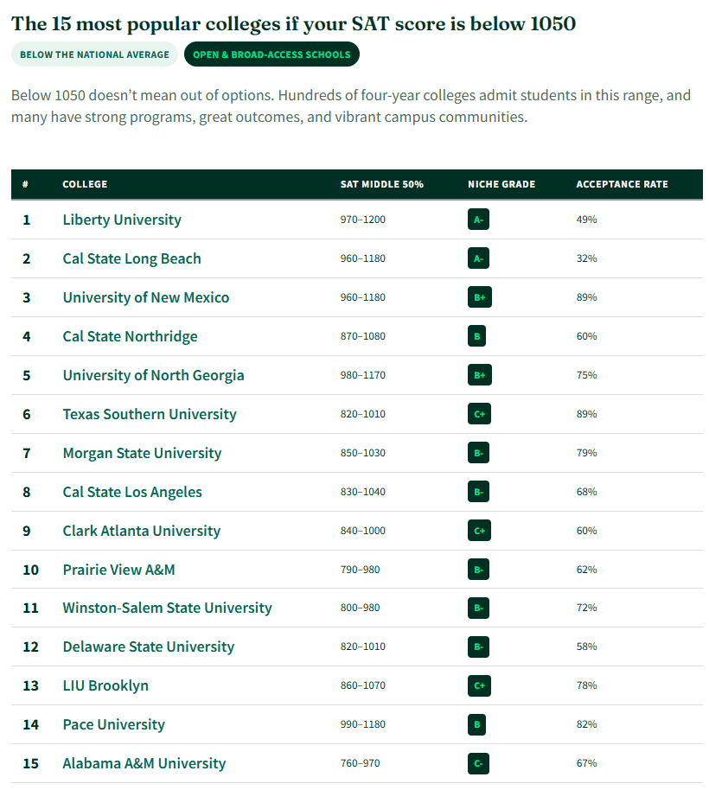Click the 49% acceptance rate value

point(586,220)
